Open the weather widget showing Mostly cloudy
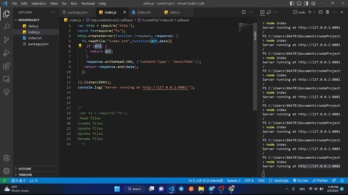The height and width of the screenshot is (195, 348). click(17, 189)
